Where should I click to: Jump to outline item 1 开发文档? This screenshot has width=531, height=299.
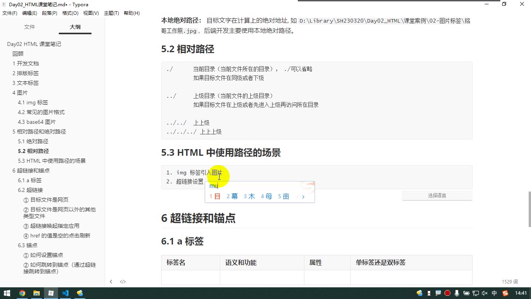[x=26, y=63]
